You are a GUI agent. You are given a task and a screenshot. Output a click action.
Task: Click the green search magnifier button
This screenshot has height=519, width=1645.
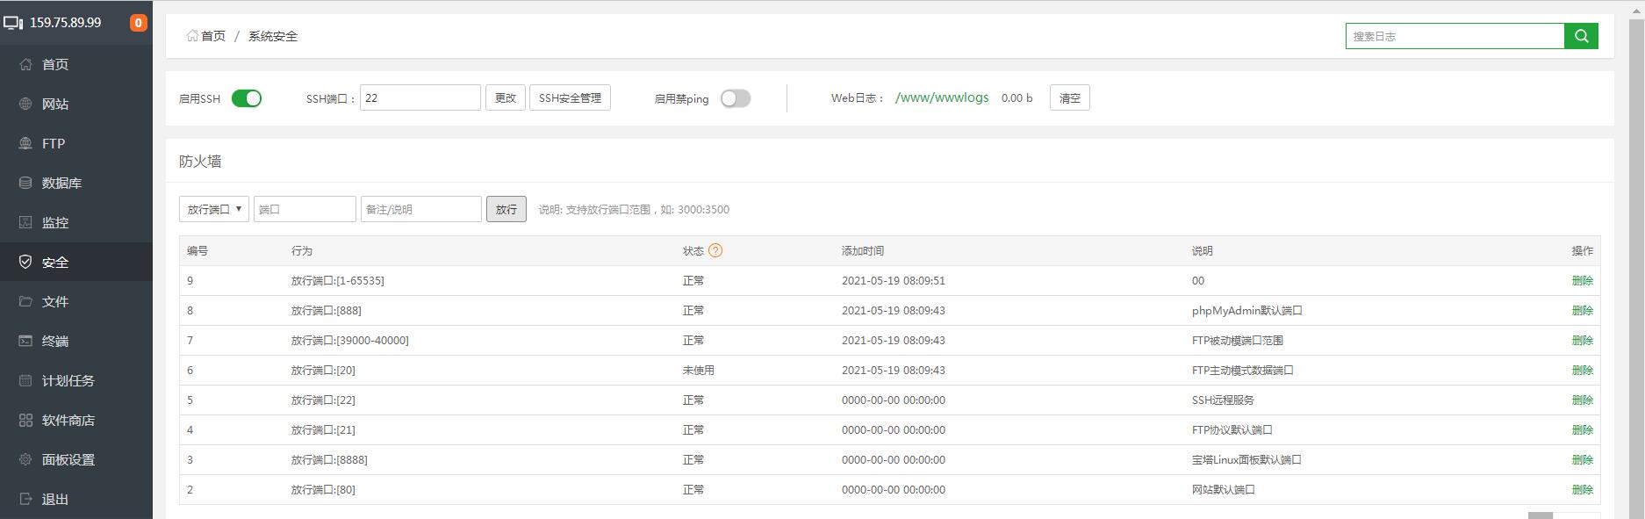(x=1581, y=36)
